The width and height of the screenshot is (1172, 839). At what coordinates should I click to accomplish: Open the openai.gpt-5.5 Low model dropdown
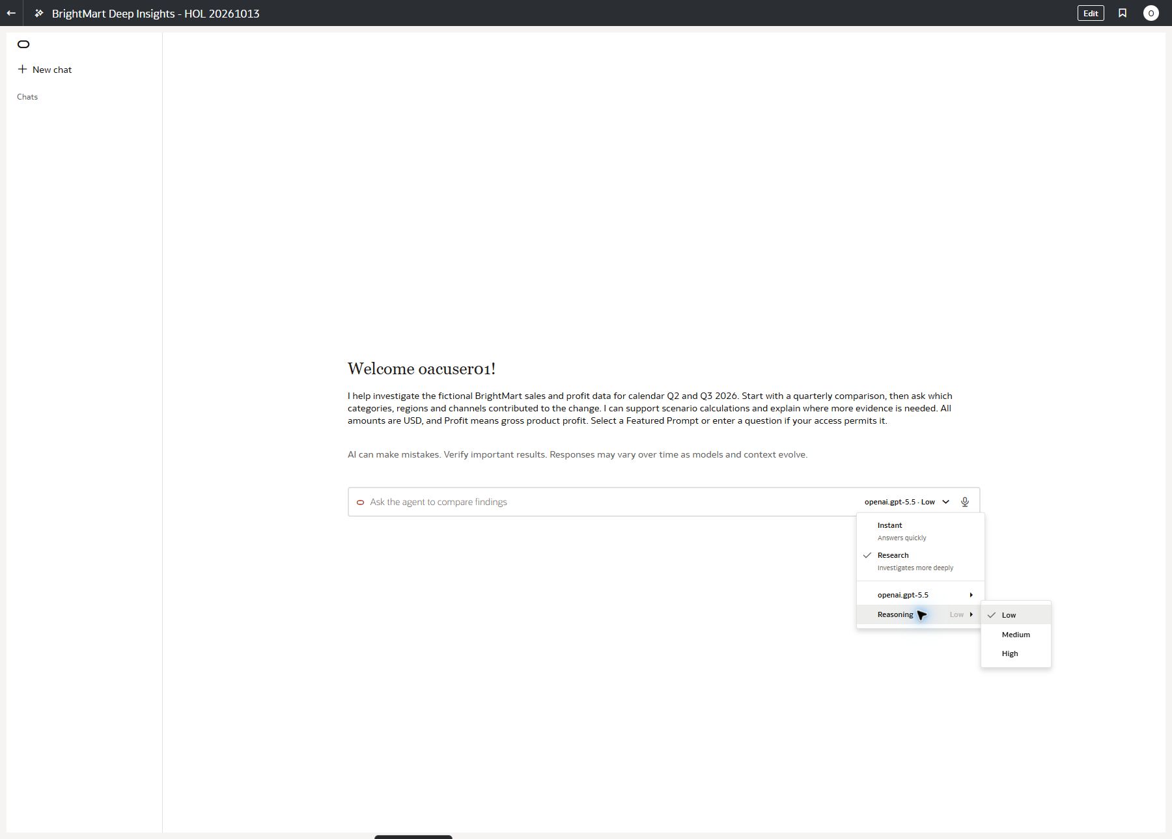[x=906, y=502]
